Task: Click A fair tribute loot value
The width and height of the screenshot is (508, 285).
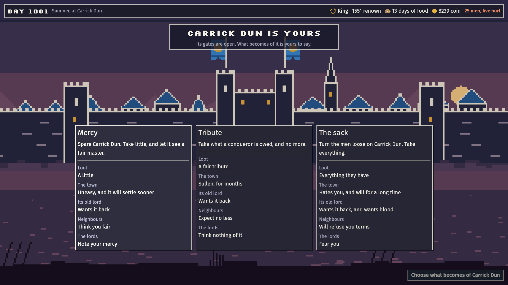Action: tap(214, 167)
